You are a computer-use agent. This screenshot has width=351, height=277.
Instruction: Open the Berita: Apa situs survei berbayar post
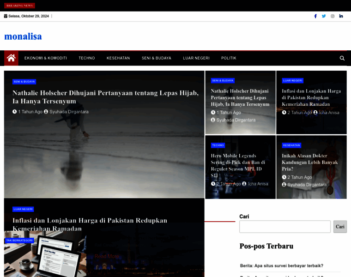click(281, 265)
